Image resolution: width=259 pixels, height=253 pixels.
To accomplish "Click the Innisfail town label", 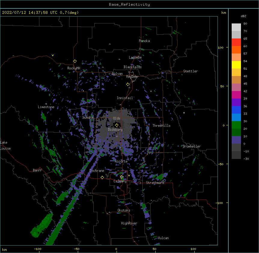I will (x=125, y=98).
